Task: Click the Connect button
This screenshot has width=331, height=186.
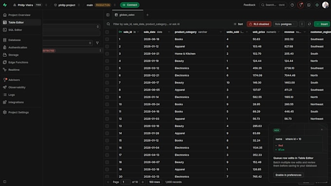Action: pyautogui.click(x=129, y=5)
